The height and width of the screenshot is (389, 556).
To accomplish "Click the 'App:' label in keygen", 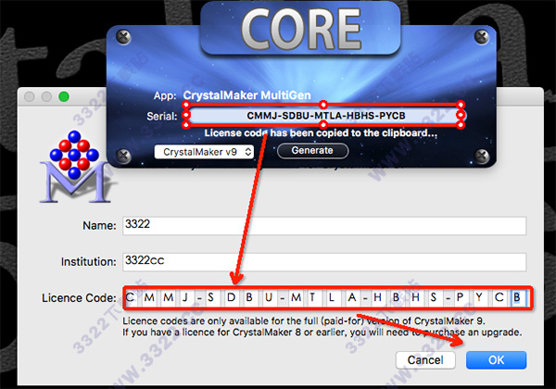I will pos(165,95).
